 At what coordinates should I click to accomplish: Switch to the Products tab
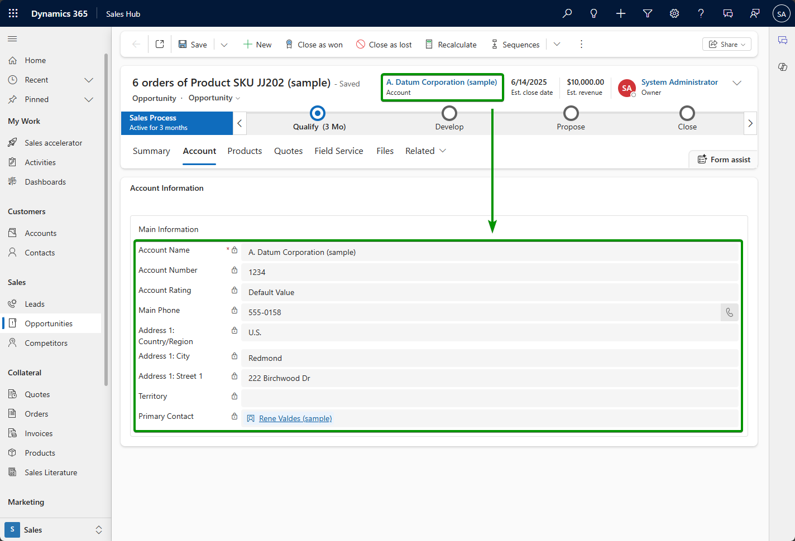point(245,151)
